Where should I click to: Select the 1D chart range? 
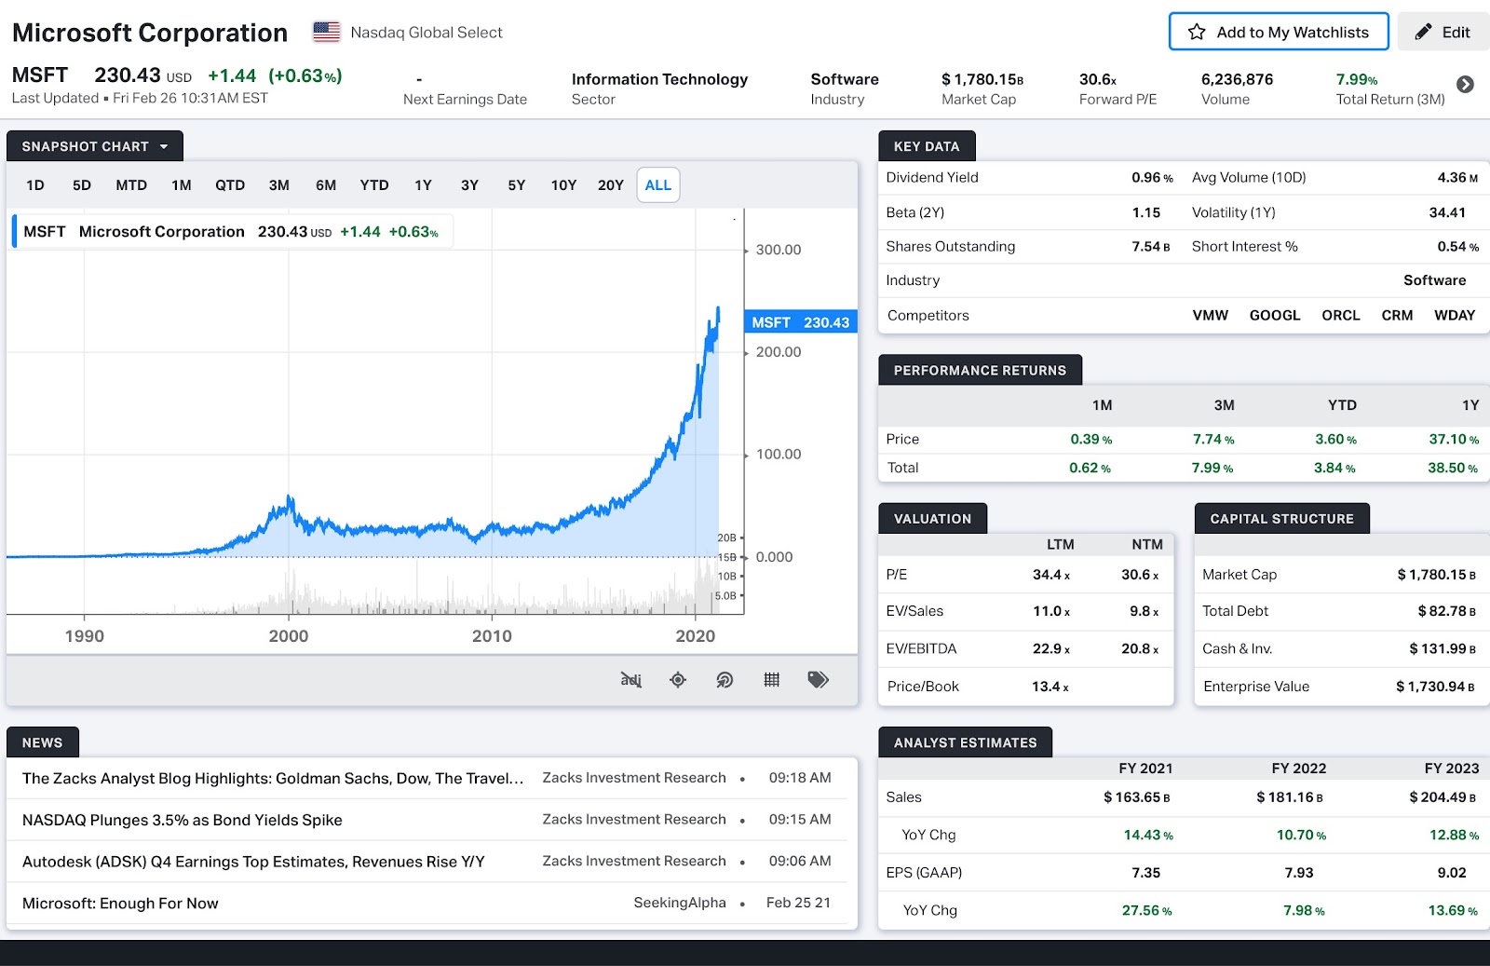pyautogui.click(x=35, y=185)
